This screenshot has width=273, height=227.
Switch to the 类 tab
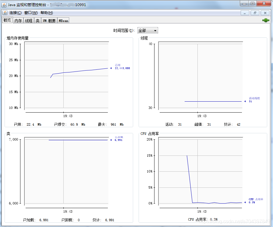pos(37,21)
